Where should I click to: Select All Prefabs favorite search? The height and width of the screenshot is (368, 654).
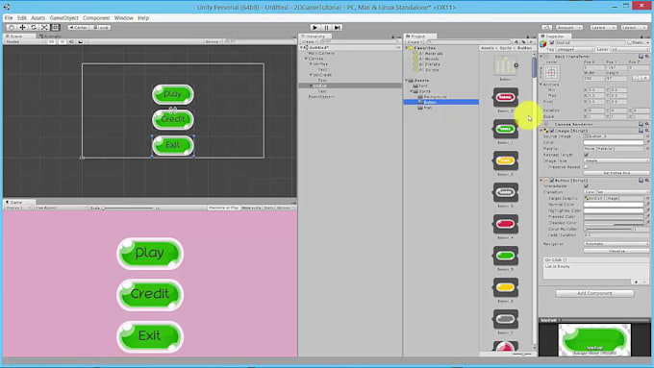[426, 64]
